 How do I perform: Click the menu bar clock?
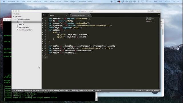[x=165, y=1]
